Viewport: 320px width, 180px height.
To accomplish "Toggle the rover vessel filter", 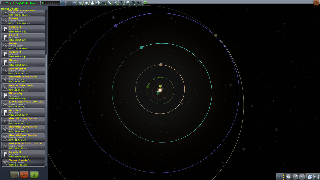I will point(81,3).
